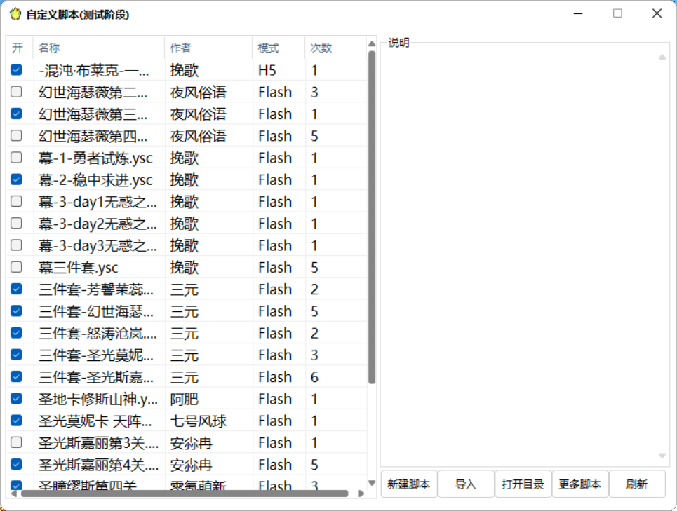Close the 自定义脚本 window
The image size is (677, 511).
657,14
